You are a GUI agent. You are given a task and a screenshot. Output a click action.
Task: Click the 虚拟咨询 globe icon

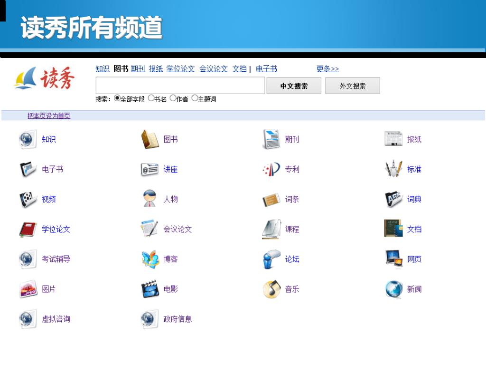click(28, 319)
